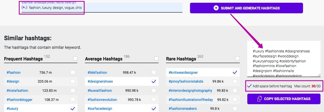This screenshot has width=324, height=112.
Task: Open the #fashionblogger hashtag link
Action: pyautogui.click(x=20, y=100)
